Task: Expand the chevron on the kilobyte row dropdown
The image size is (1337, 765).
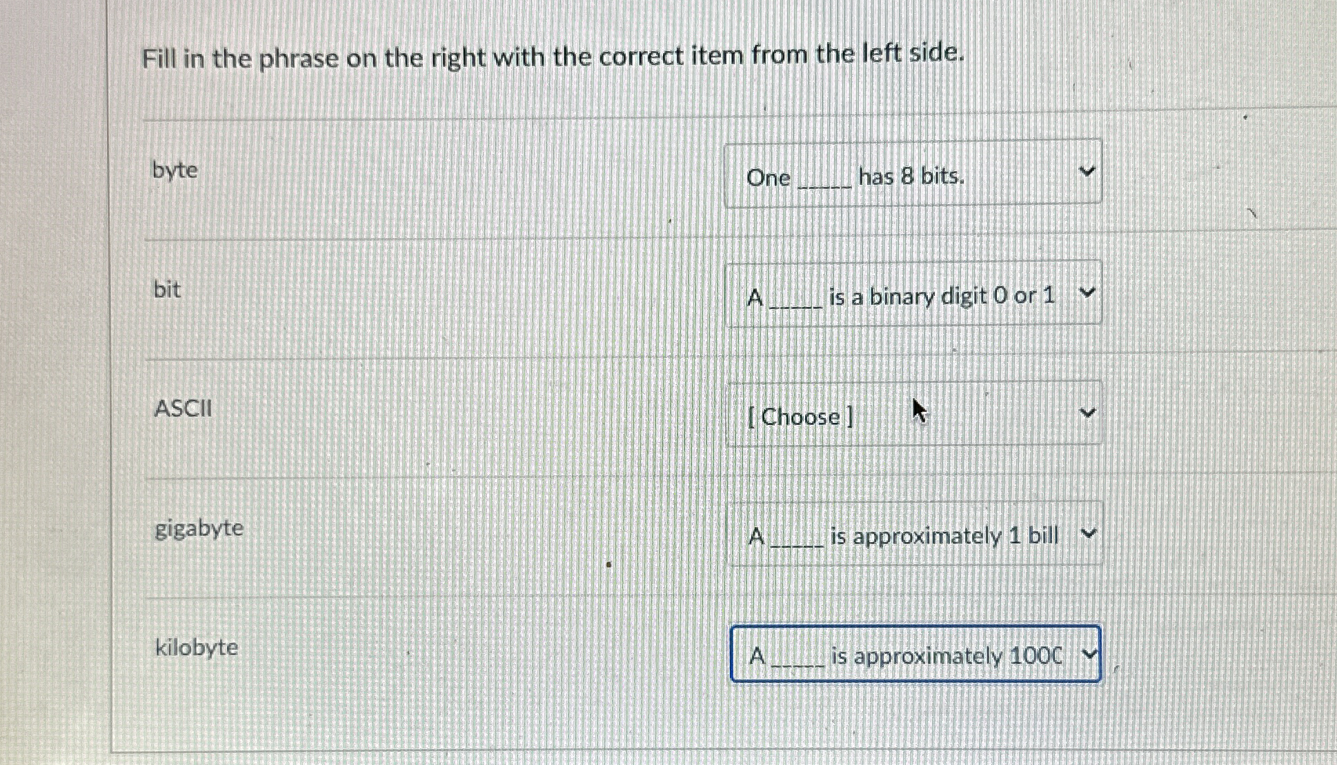Action: 1091,655
